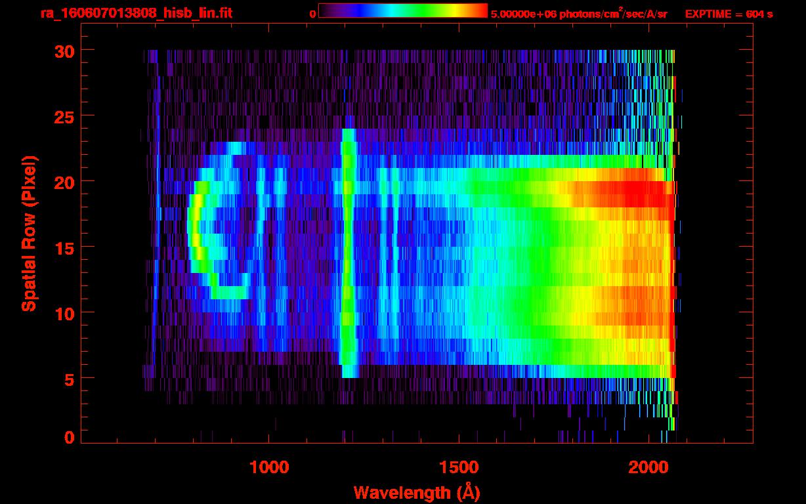Click the filename title ra_160607013808_hisb_lin.fit
Screen dimensions: 806x504
pos(136,13)
